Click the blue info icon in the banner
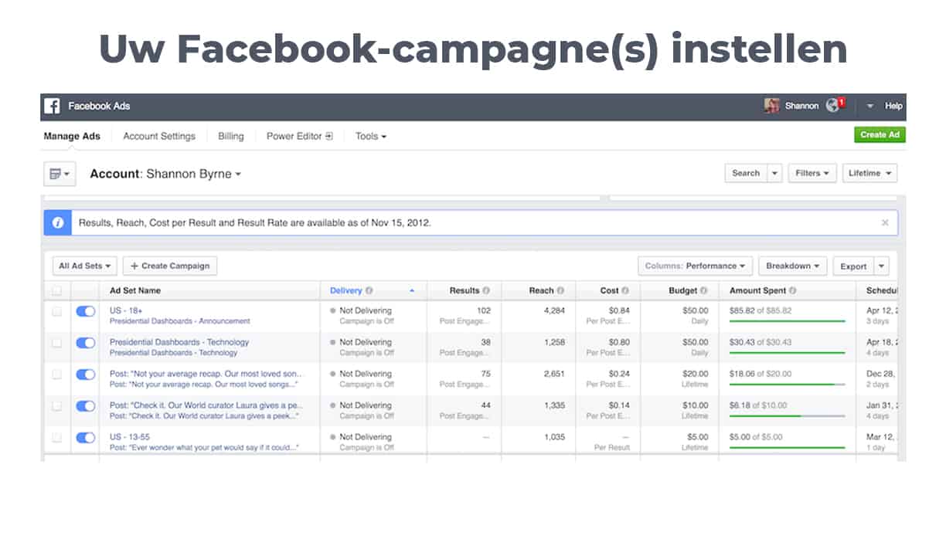 (59, 222)
